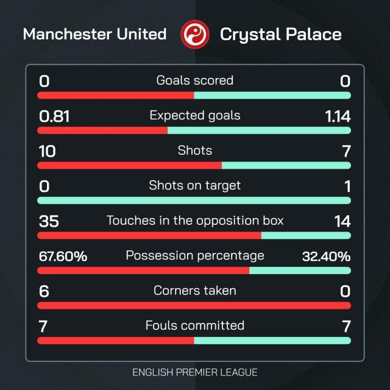Click the Fouls committed label

(195, 325)
